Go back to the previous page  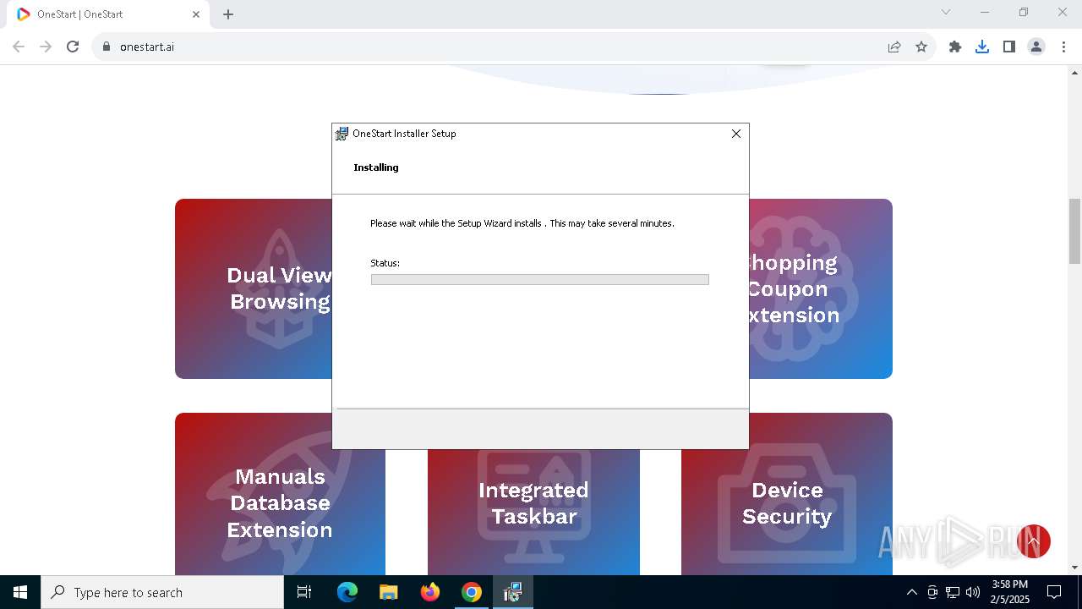pyautogui.click(x=19, y=47)
